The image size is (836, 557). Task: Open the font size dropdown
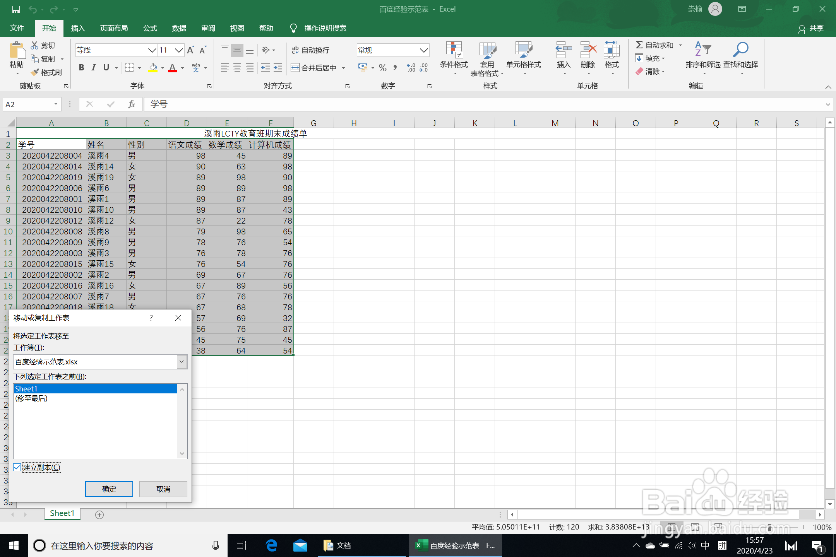(178, 50)
